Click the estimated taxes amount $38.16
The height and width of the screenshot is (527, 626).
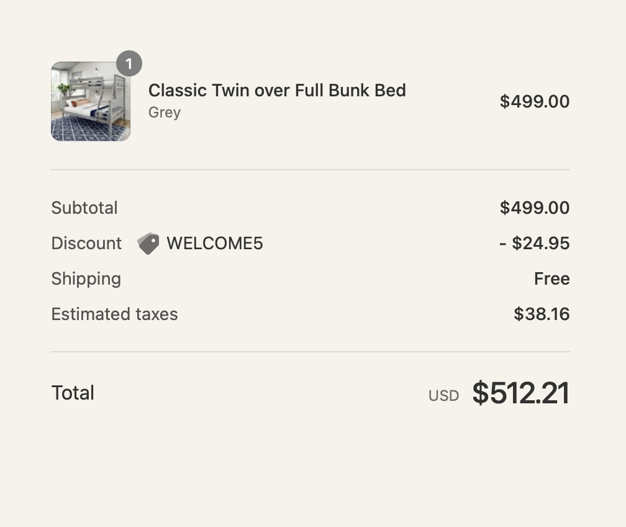(542, 314)
